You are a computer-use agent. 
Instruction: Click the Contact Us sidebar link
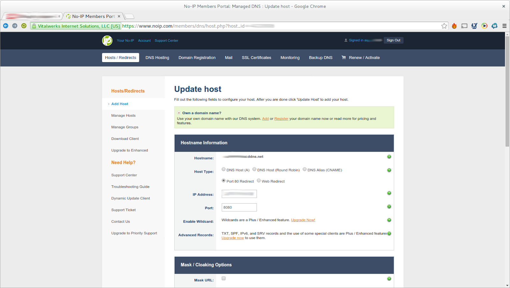tap(120, 222)
